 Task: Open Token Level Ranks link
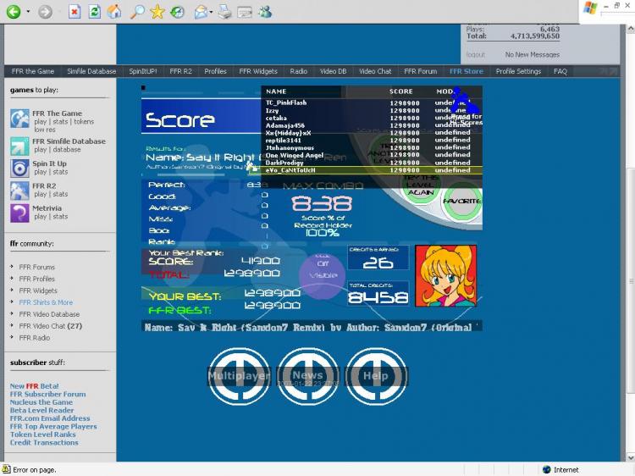(43, 434)
